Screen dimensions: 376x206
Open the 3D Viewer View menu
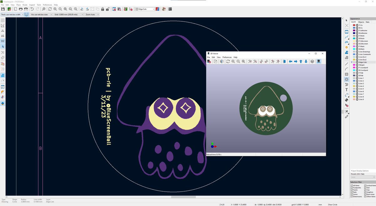tap(219, 57)
